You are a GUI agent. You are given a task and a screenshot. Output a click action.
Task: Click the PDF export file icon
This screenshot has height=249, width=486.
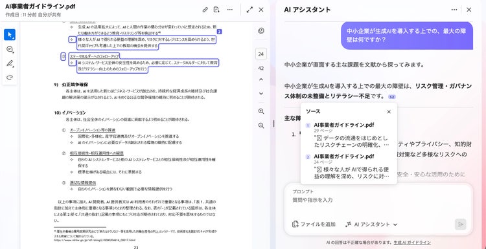[x=216, y=10]
